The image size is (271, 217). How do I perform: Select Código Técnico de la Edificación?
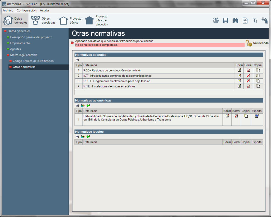tap(33, 61)
